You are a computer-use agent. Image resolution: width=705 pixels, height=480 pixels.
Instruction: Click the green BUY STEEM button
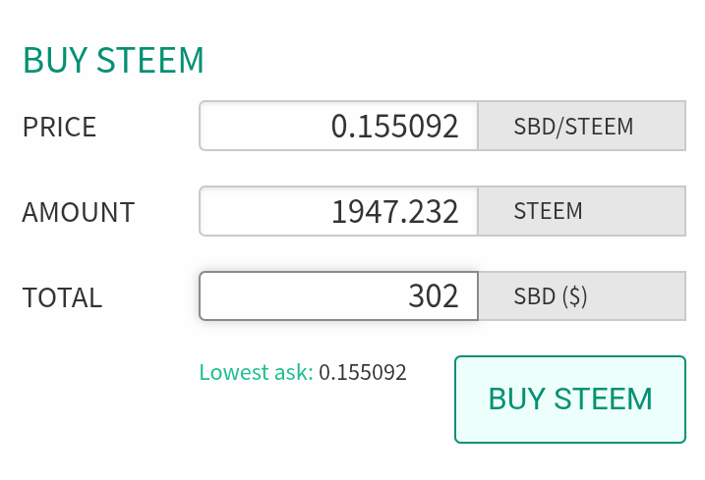(x=570, y=400)
